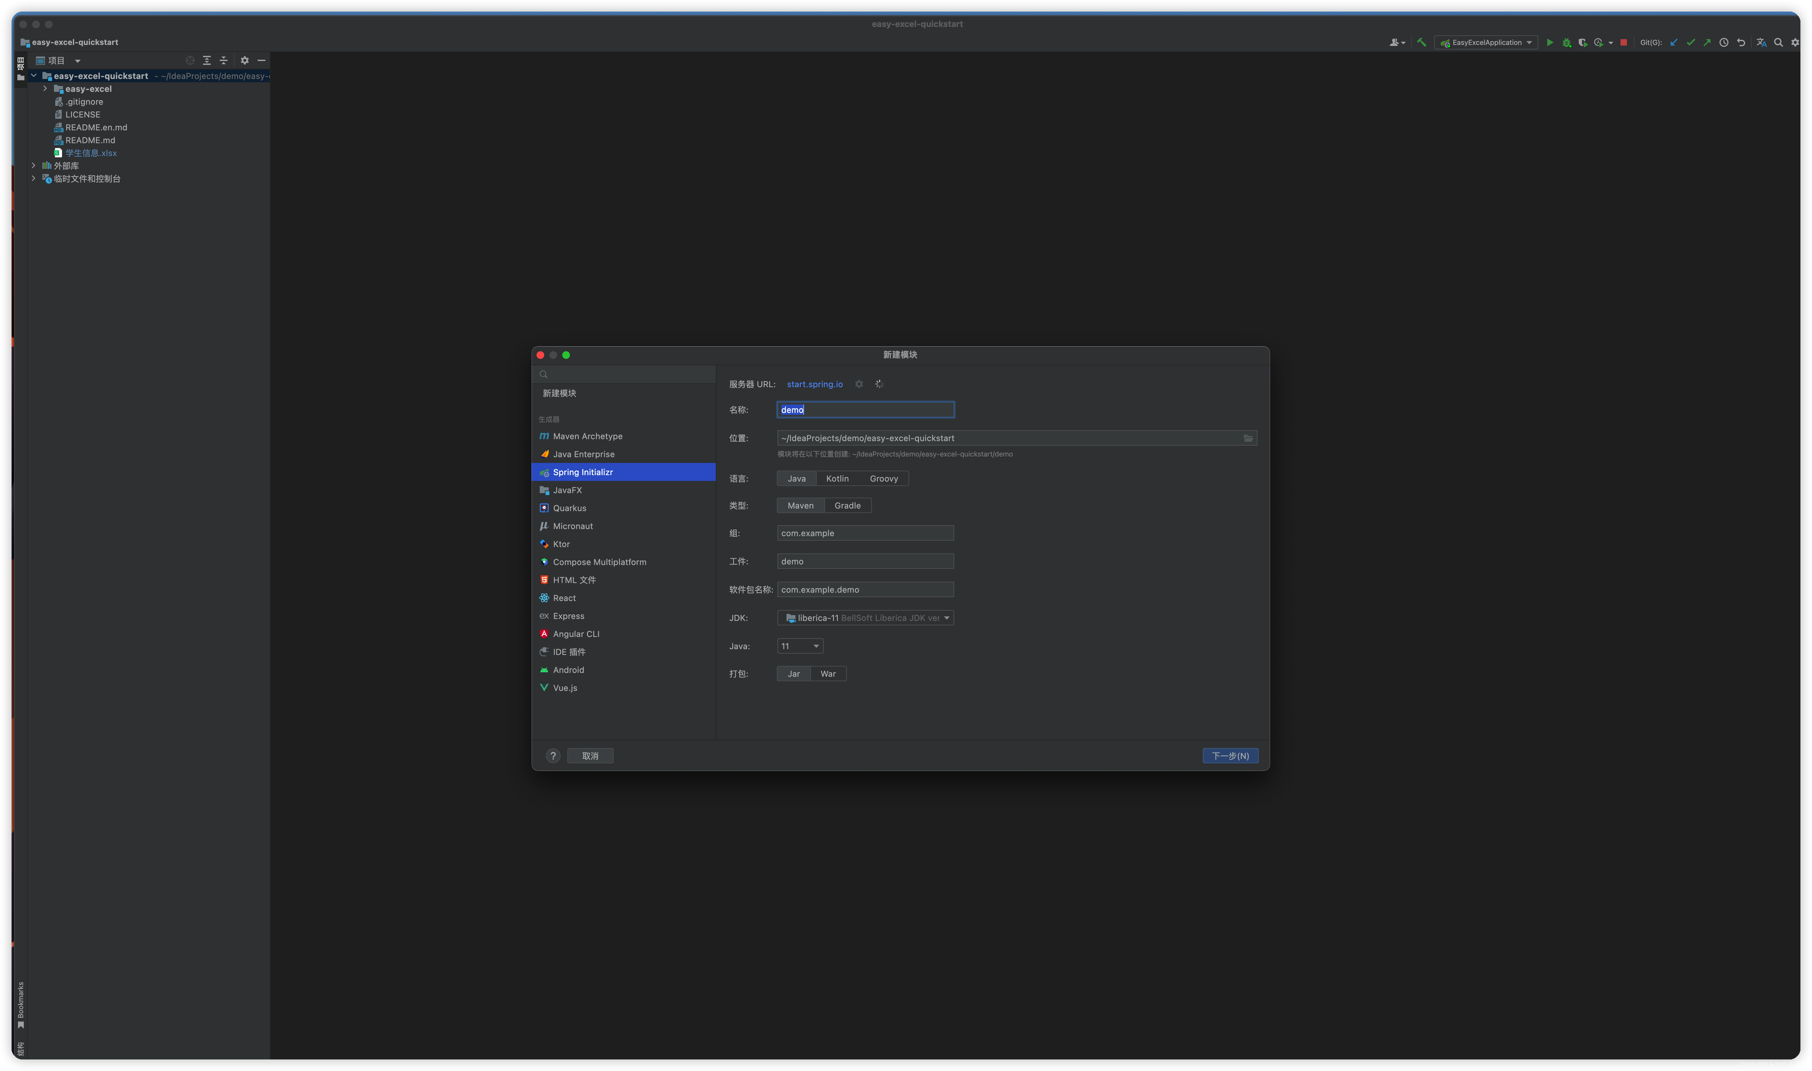Image resolution: width=1812 pixels, height=1071 pixels.
Task: Click the Profiler run icon
Action: [1598, 43]
